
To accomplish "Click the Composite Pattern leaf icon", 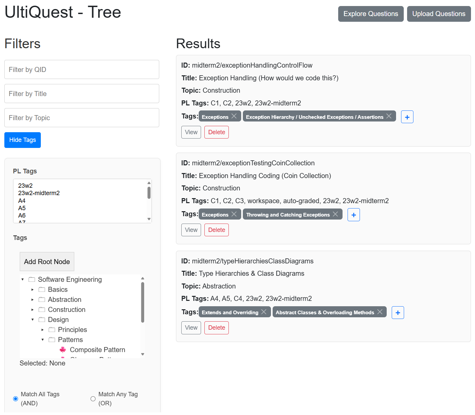I will coord(63,350).
